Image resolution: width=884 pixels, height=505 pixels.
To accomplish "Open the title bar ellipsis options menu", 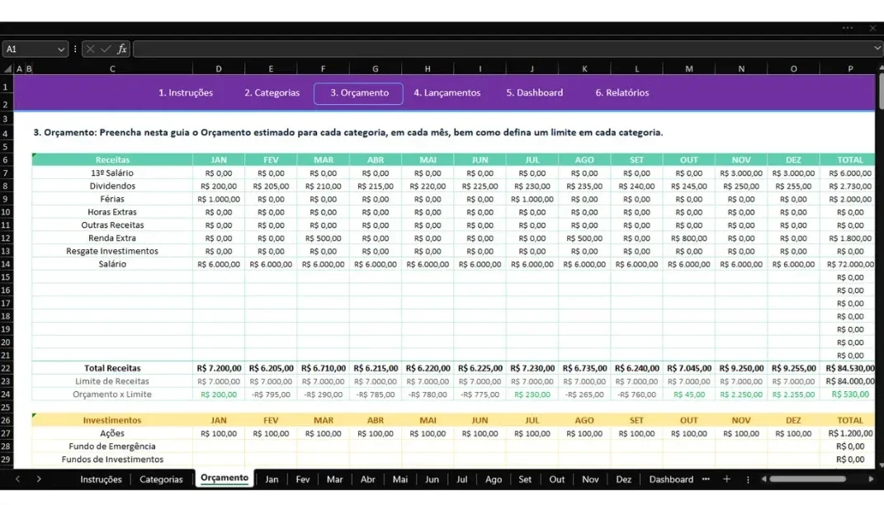I will click(848, 27).
